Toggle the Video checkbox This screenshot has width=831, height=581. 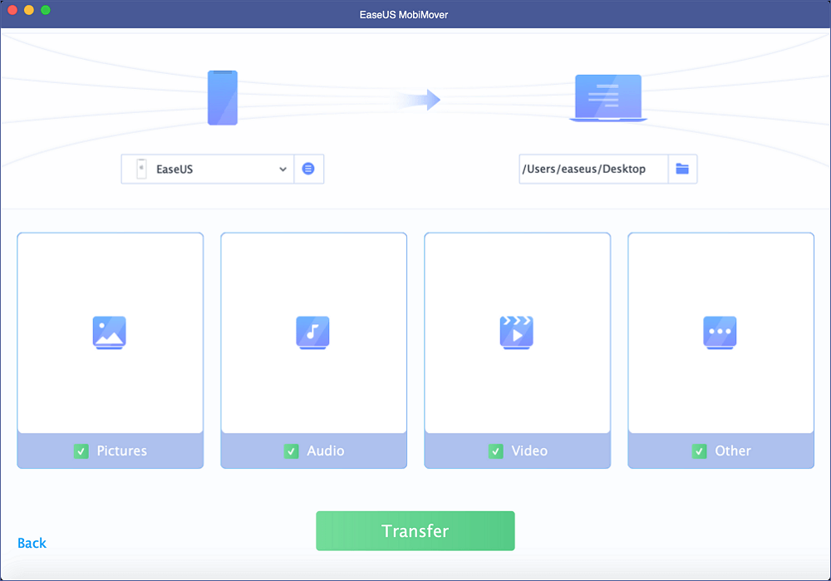pos(496,451)
